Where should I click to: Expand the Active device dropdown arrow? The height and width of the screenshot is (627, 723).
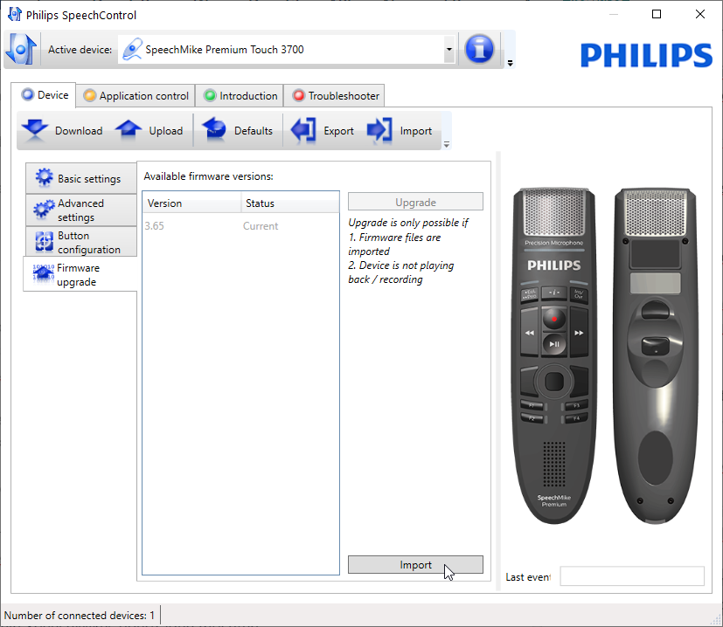[449, 49]
